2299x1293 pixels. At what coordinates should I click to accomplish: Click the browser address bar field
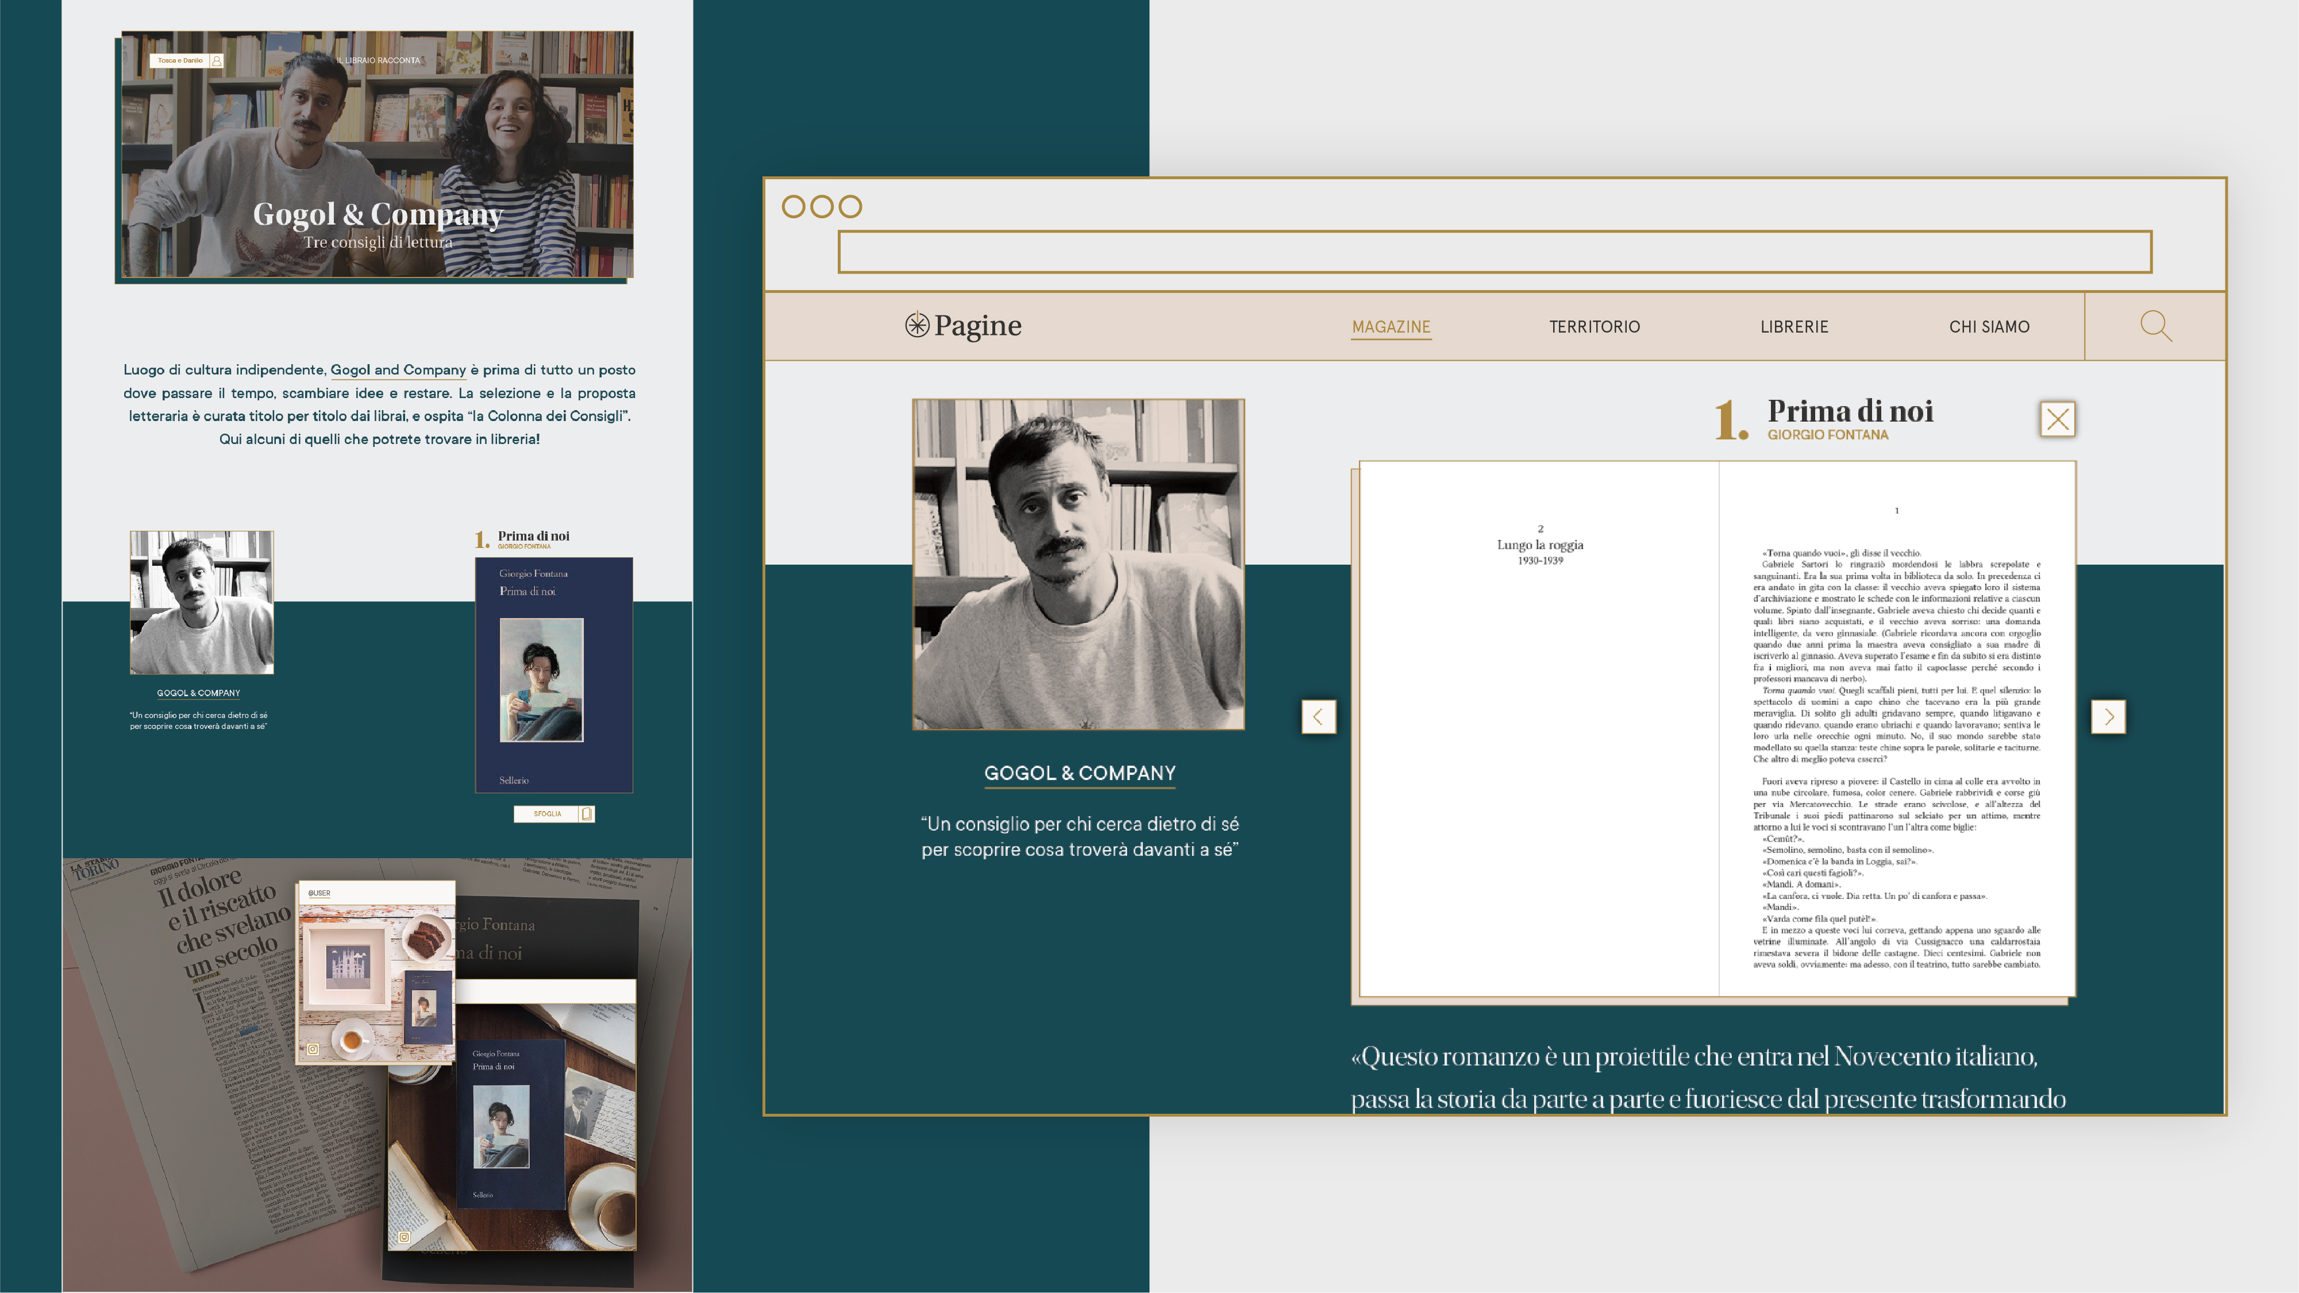point(1495,252)
